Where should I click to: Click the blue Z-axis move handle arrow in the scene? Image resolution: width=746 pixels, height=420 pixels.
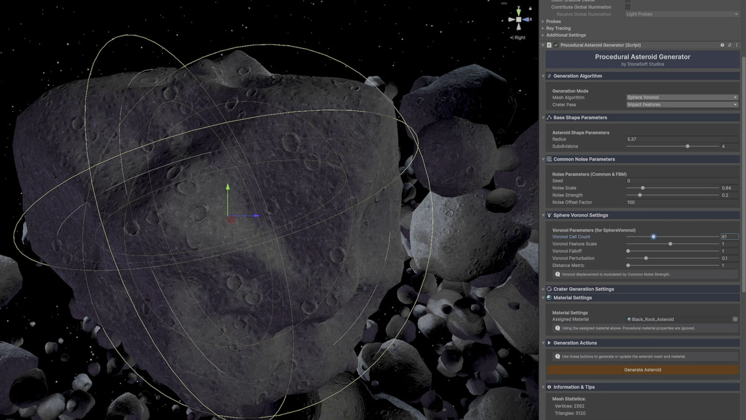[256, 216]
